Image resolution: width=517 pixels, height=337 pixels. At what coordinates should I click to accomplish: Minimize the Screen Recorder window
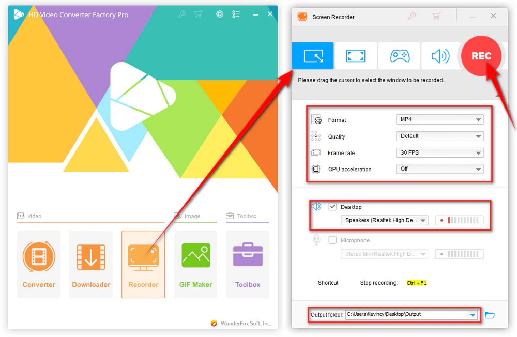(x=473, y=16)
